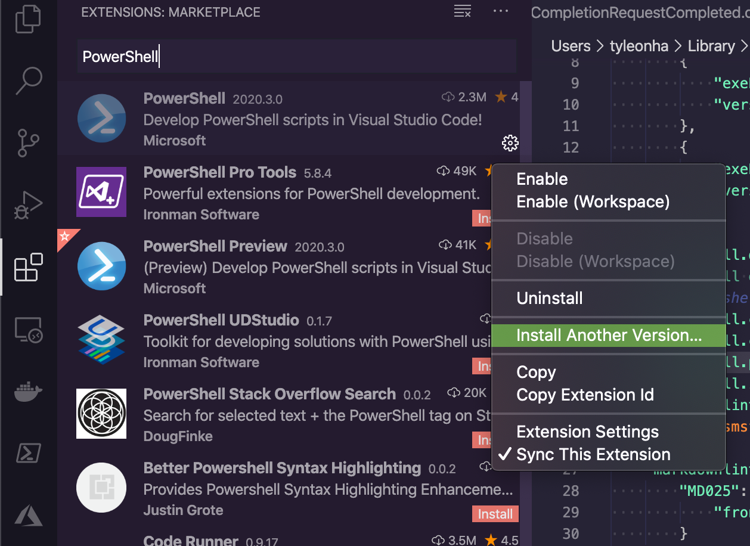Select Install Another Version... menu item
The width and height of the screenshot is (750, 546).
(x=608, y=336)
